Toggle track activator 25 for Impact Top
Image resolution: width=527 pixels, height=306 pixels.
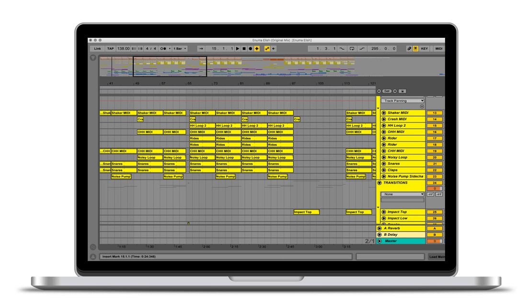(x=435, y=212)
